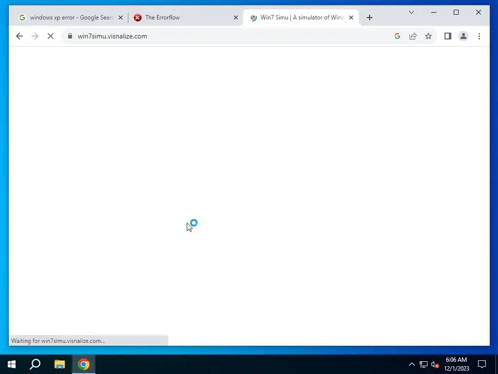Open the Google icon in address bar
The width and height of the screenshot is (498, 374).
[397, 36]
